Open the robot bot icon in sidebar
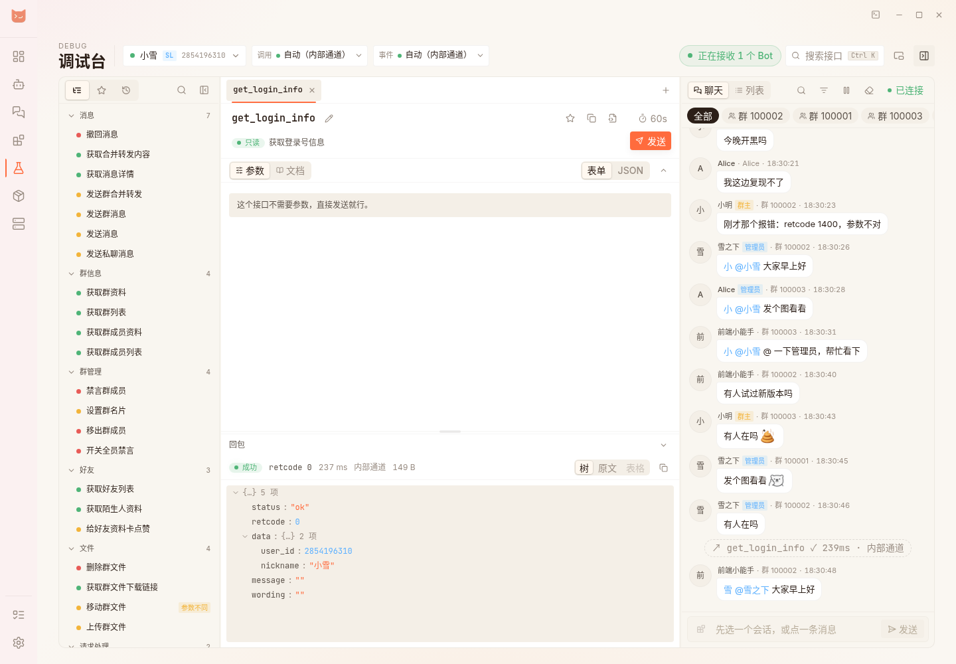This screenshot has height=664, width=956. (x=19, y=84)
